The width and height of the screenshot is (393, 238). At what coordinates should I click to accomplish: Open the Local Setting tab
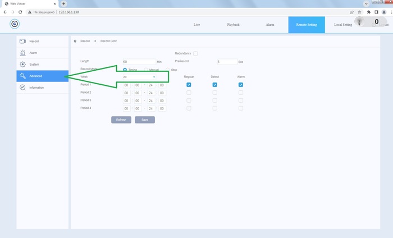coord(342,25)
